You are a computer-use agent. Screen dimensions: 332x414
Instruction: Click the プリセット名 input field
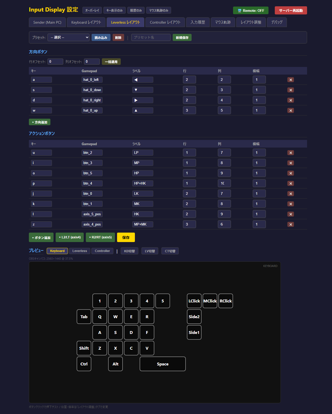(151, 38)
